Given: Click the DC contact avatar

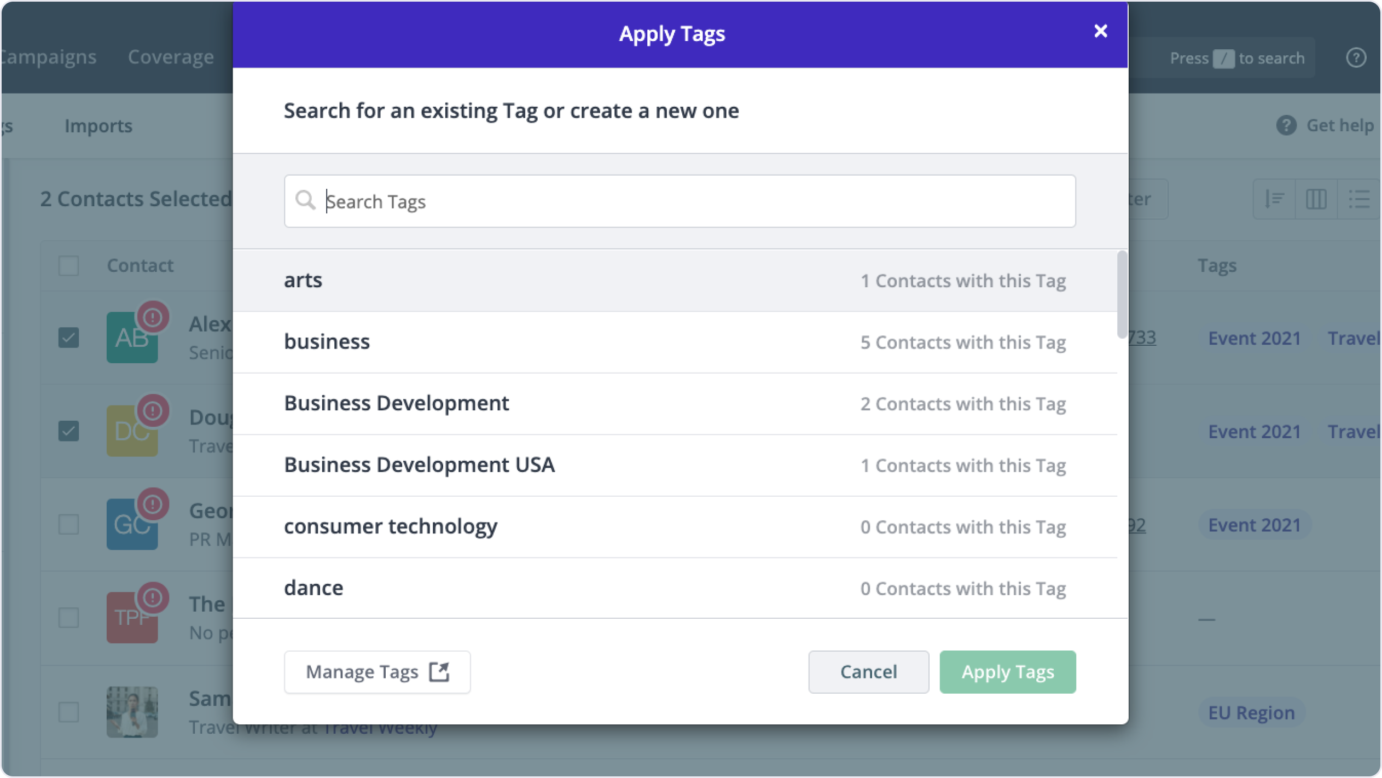Looking at the screenshot, I should (132, 432).
